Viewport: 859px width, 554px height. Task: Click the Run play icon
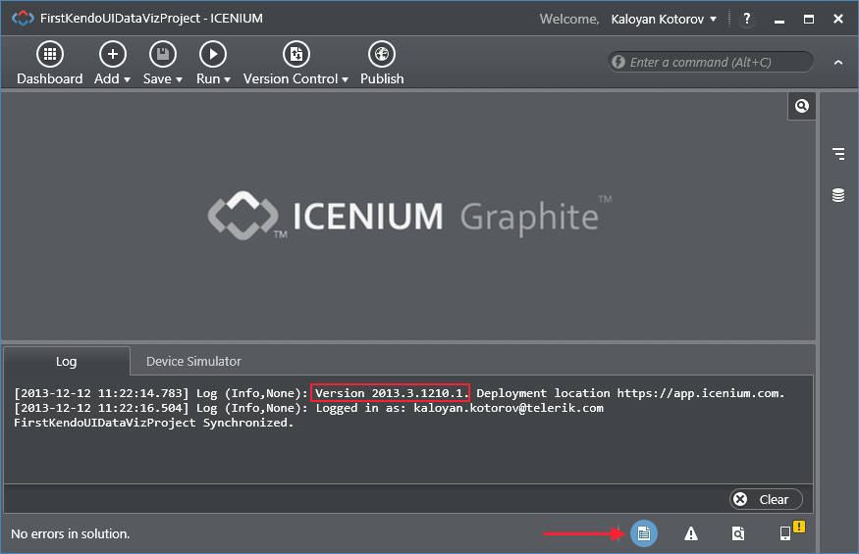coord(213,54)
